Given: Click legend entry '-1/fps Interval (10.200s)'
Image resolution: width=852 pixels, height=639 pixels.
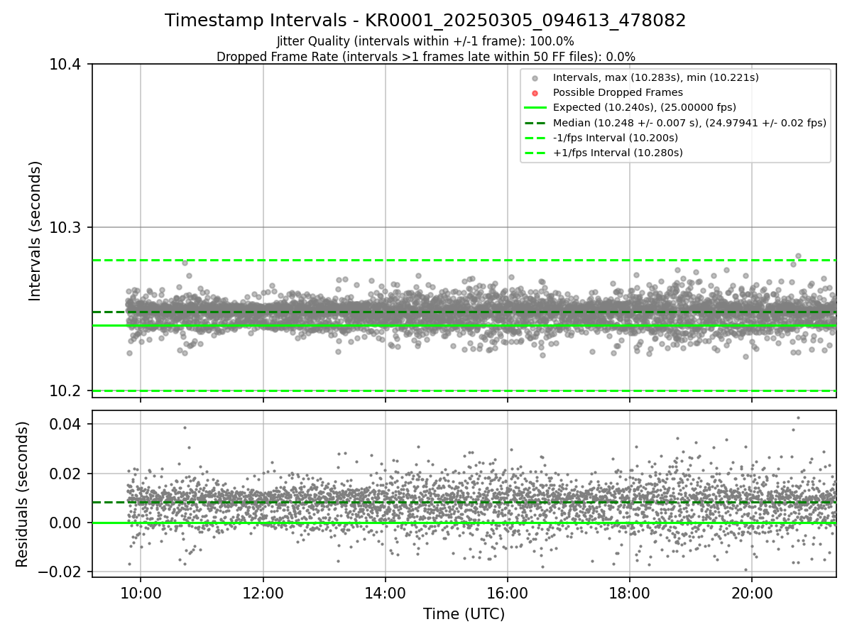Looking at the screenshot, I should coord(615,138).
